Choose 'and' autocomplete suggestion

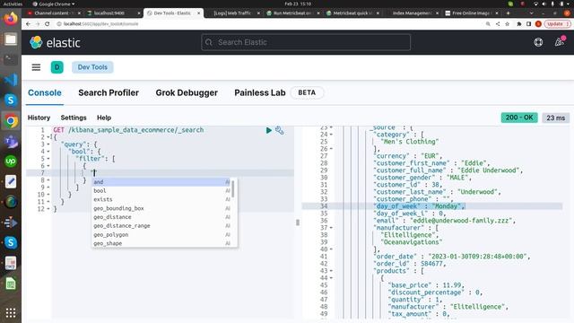click(161, 182)
